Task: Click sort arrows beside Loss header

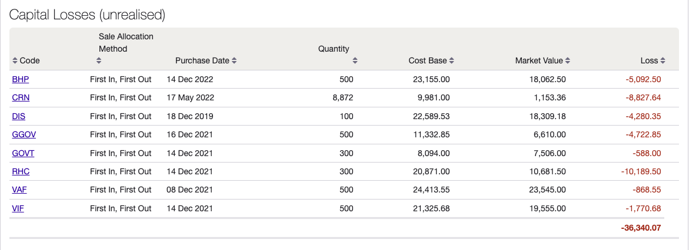Action: click(663, 60)
